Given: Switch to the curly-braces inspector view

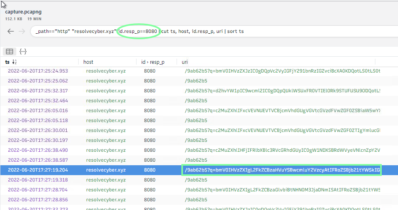Looking at the screenshot, I should [x=23, y=52].
